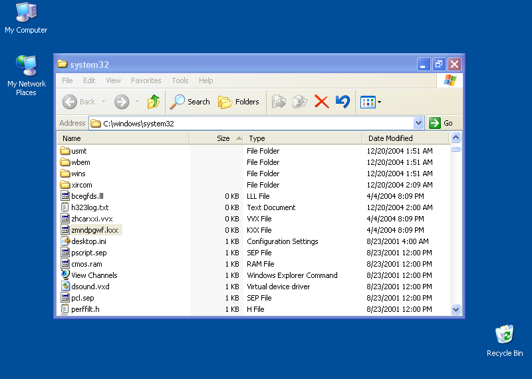
Task: Click the Views icon in toolbar
Action: (368, 102)
